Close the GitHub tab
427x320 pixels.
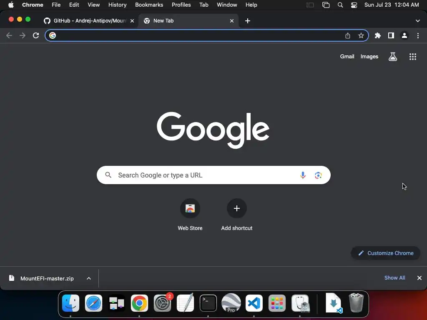tap(132, 21)
